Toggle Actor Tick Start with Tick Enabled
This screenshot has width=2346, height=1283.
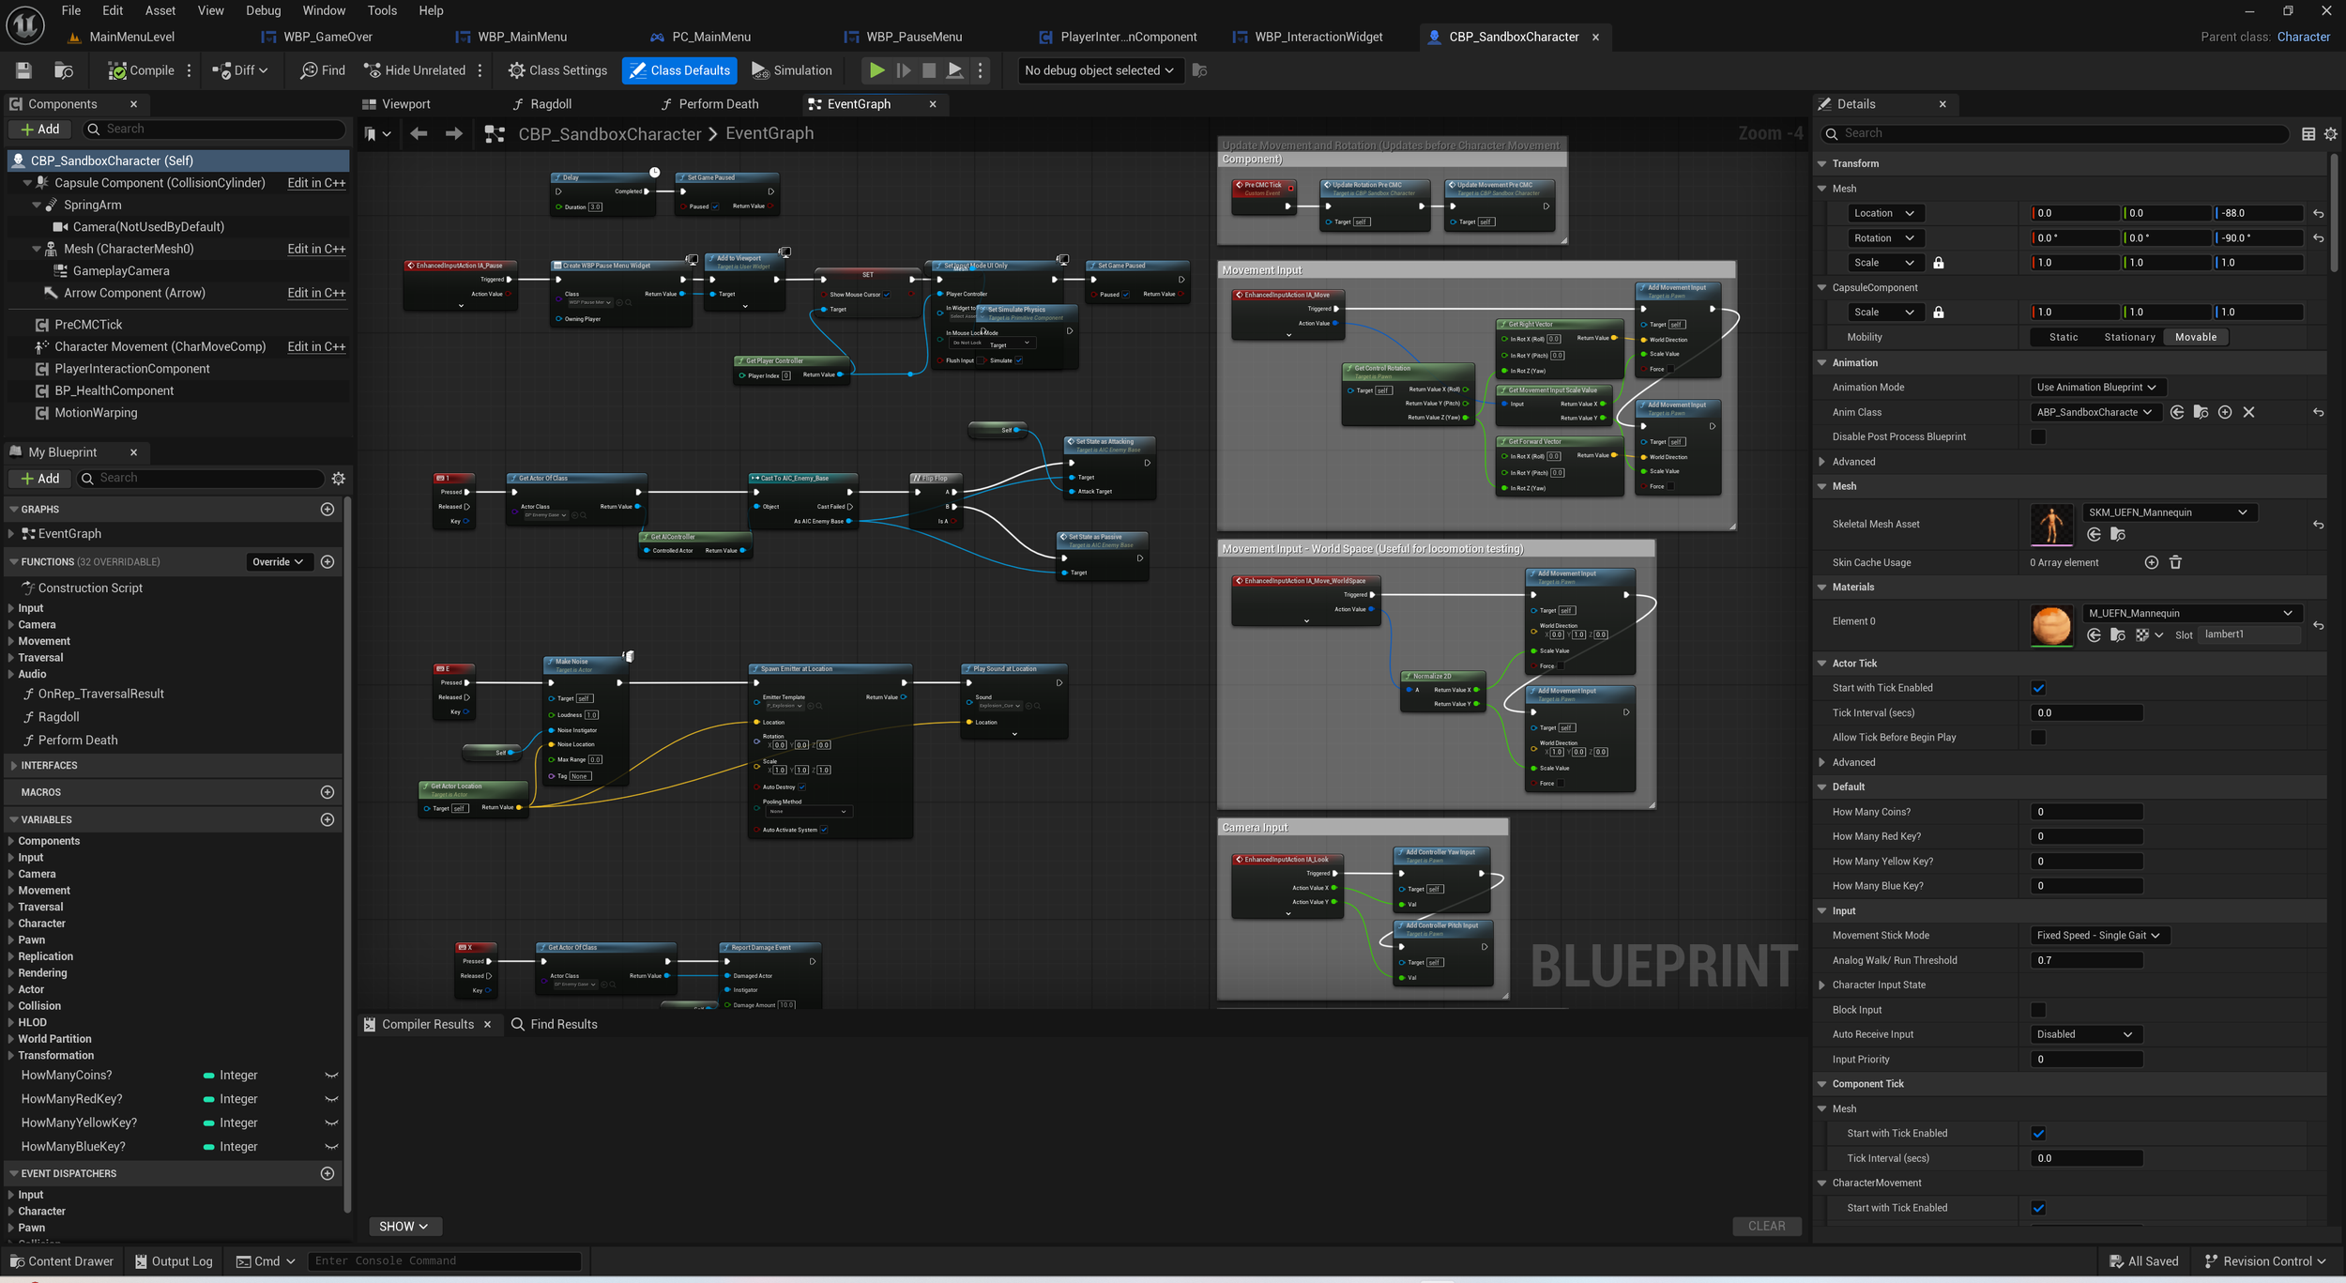coord(2038,688)
